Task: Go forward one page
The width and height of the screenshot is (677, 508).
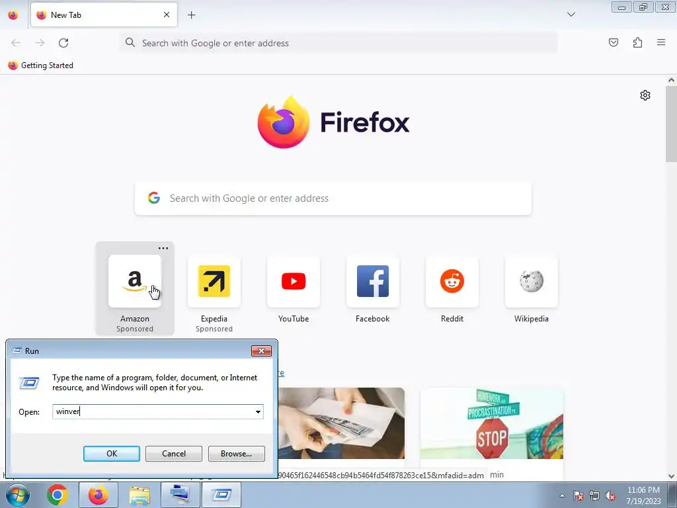Action: [40, 43]
